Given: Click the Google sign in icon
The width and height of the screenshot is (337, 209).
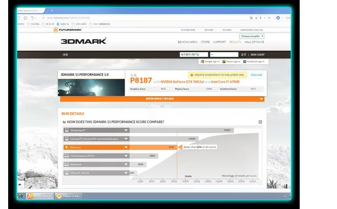Looking at the screenshot, I should click(x=202, y=61).
